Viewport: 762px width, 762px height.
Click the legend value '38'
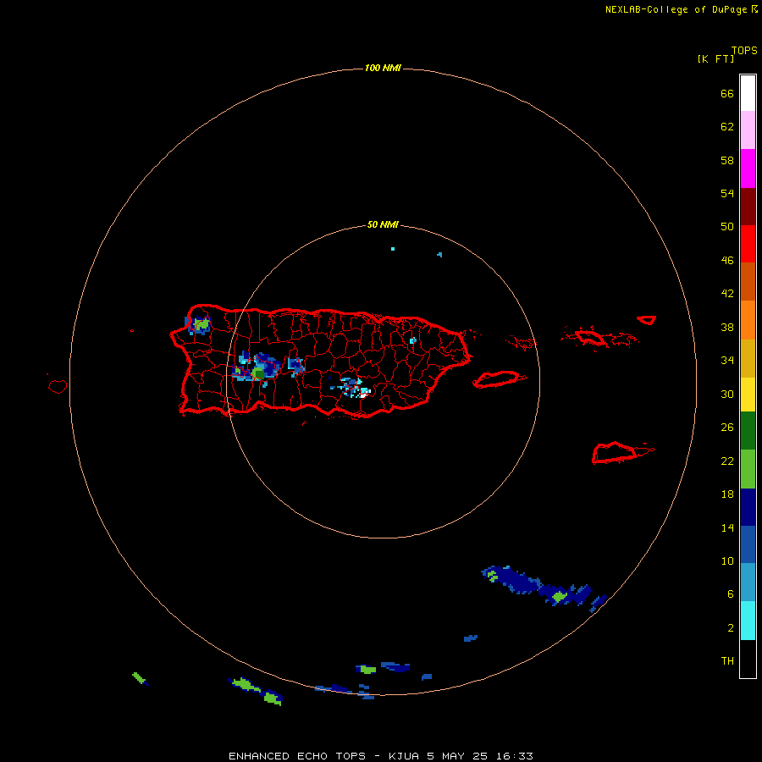point(727,328)
